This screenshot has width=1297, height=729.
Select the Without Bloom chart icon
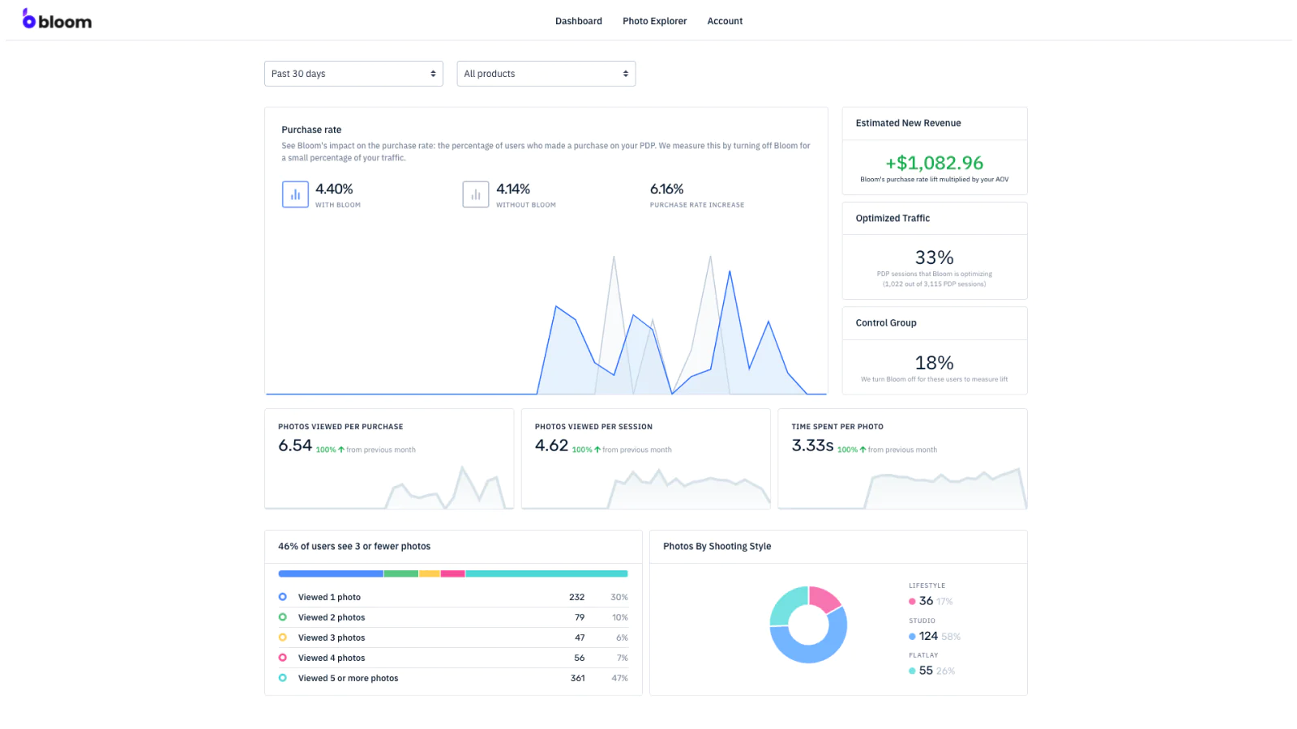(x=476, y=194)
